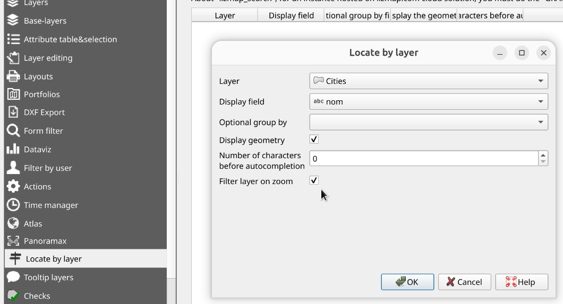Click Checks checkmark icon
The width and height of the screenshot is (563, 304).
[13, 296]
